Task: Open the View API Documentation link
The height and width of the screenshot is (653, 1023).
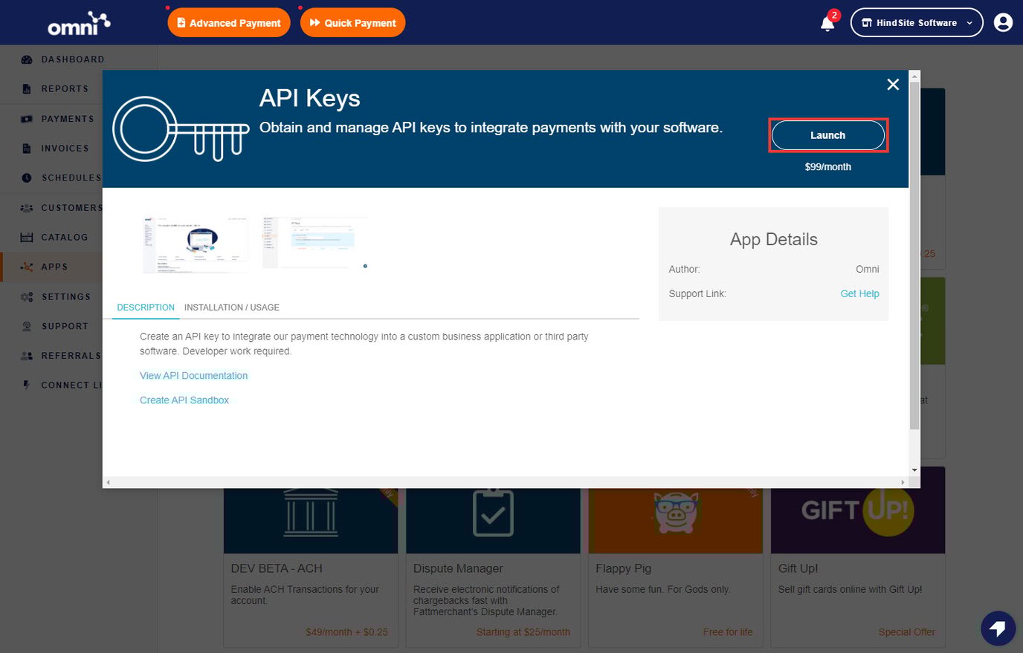Action: pyautogui.click(x=193, y=375)
